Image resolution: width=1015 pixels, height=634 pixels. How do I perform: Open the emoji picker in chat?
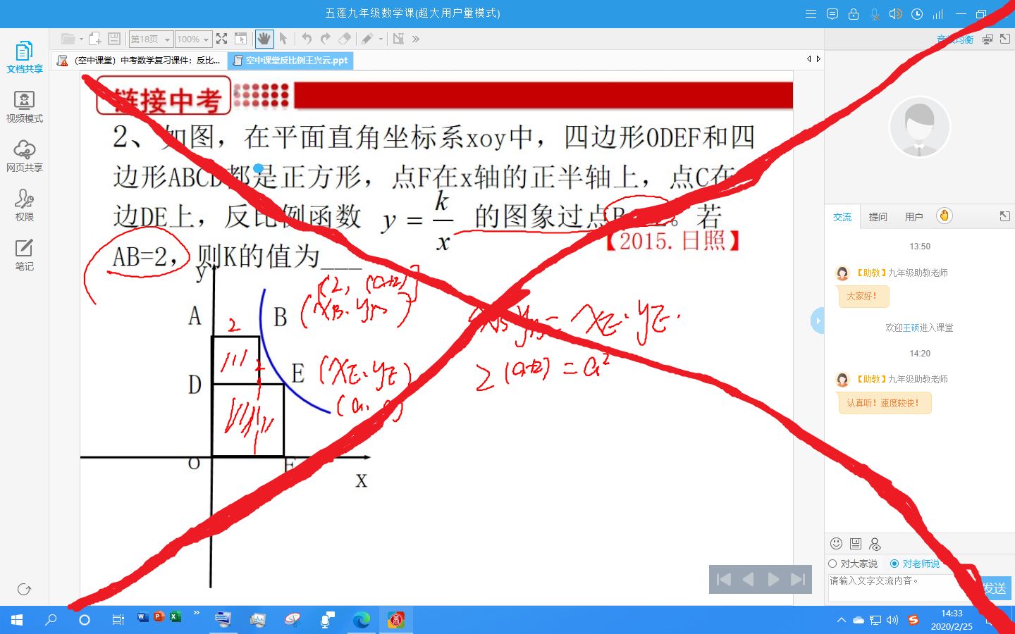(837, 544)
